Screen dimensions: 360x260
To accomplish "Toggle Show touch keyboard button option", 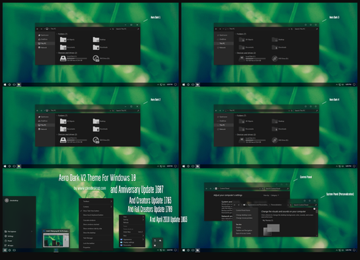I will (x=93, y=215).
